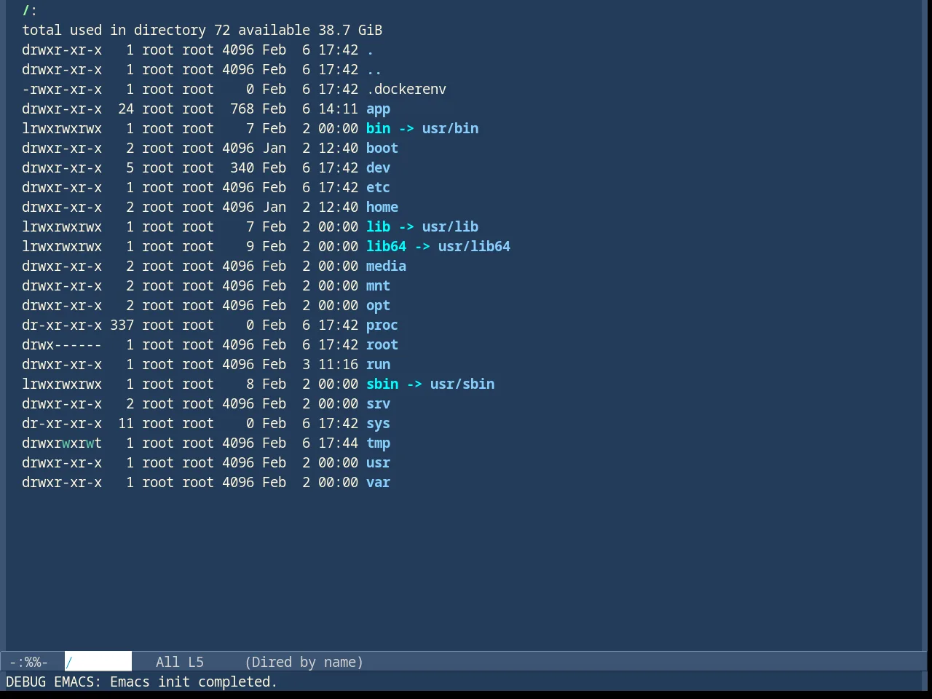Open the run directory
This screenshot has width=932, height=699.
click(378, 364)
